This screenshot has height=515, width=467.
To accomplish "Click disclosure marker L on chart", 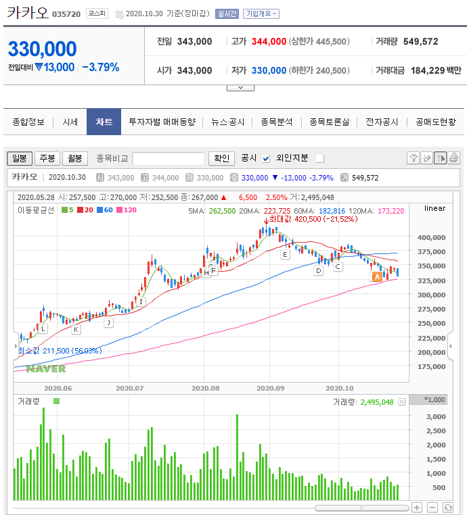I will (x=43, y=328).
